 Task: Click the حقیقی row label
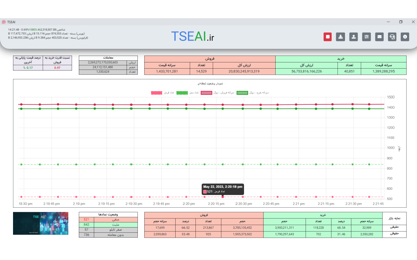click(x=395, y=228)
